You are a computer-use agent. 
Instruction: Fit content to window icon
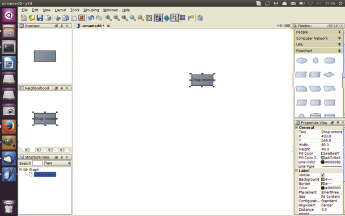(149, 18)
